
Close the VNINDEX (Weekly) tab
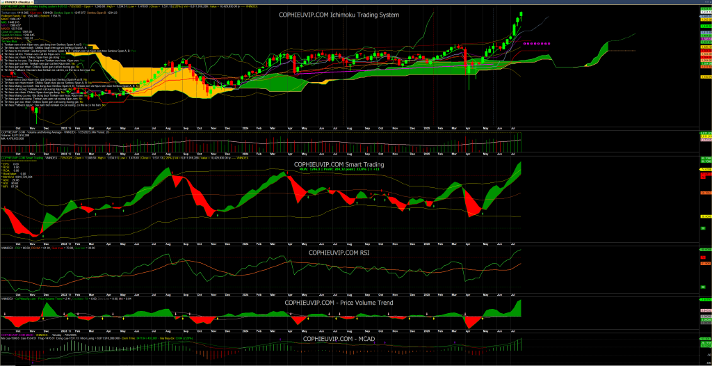[x=32, y=2]
